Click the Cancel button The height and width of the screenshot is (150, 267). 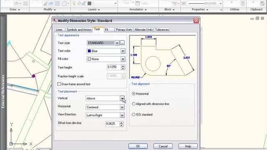pyautogui.click(x=163, y=146)
